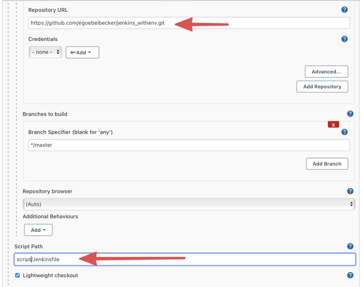
Task: Open the credentials Add dropdown button
Action: pyautogui.click(x=82, y=52)
